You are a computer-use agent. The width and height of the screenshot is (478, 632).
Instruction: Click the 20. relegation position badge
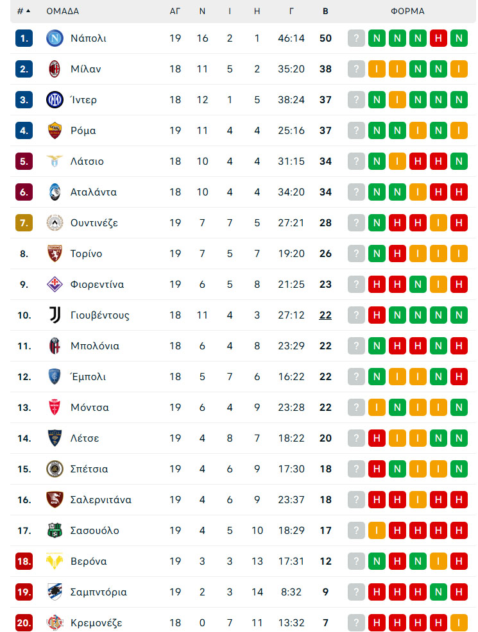pyautogui.click(x=24, y=623)
